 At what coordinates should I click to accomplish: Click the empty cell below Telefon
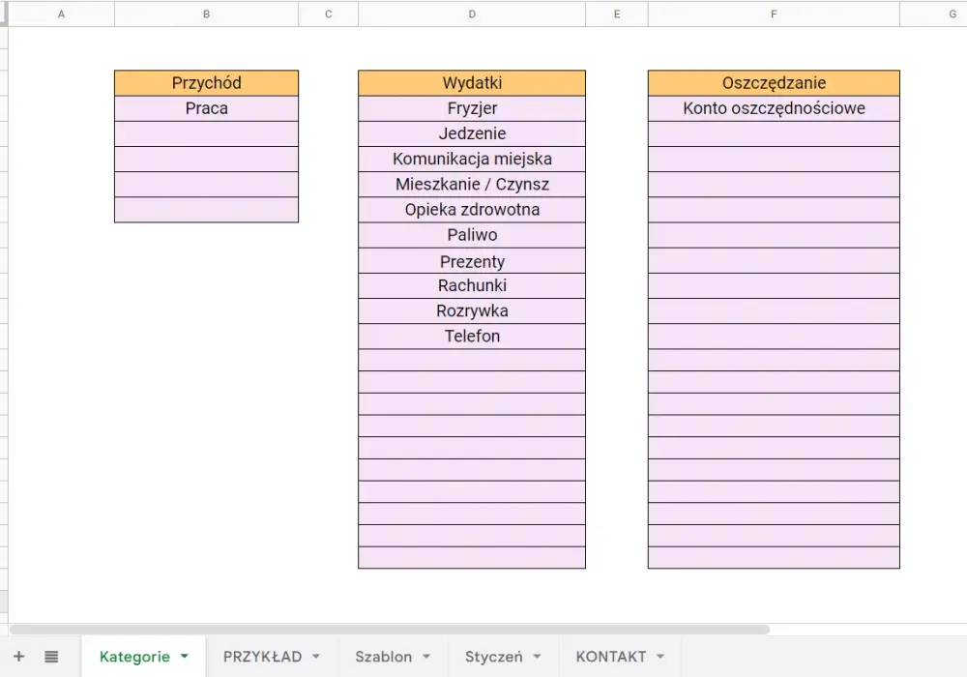click(472, 360)
